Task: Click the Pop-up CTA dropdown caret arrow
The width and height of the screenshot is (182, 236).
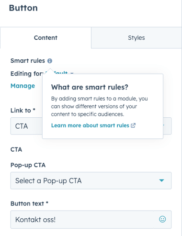Action: coord(161,180)
